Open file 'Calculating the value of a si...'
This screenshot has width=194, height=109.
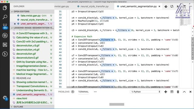click(32, 38)
